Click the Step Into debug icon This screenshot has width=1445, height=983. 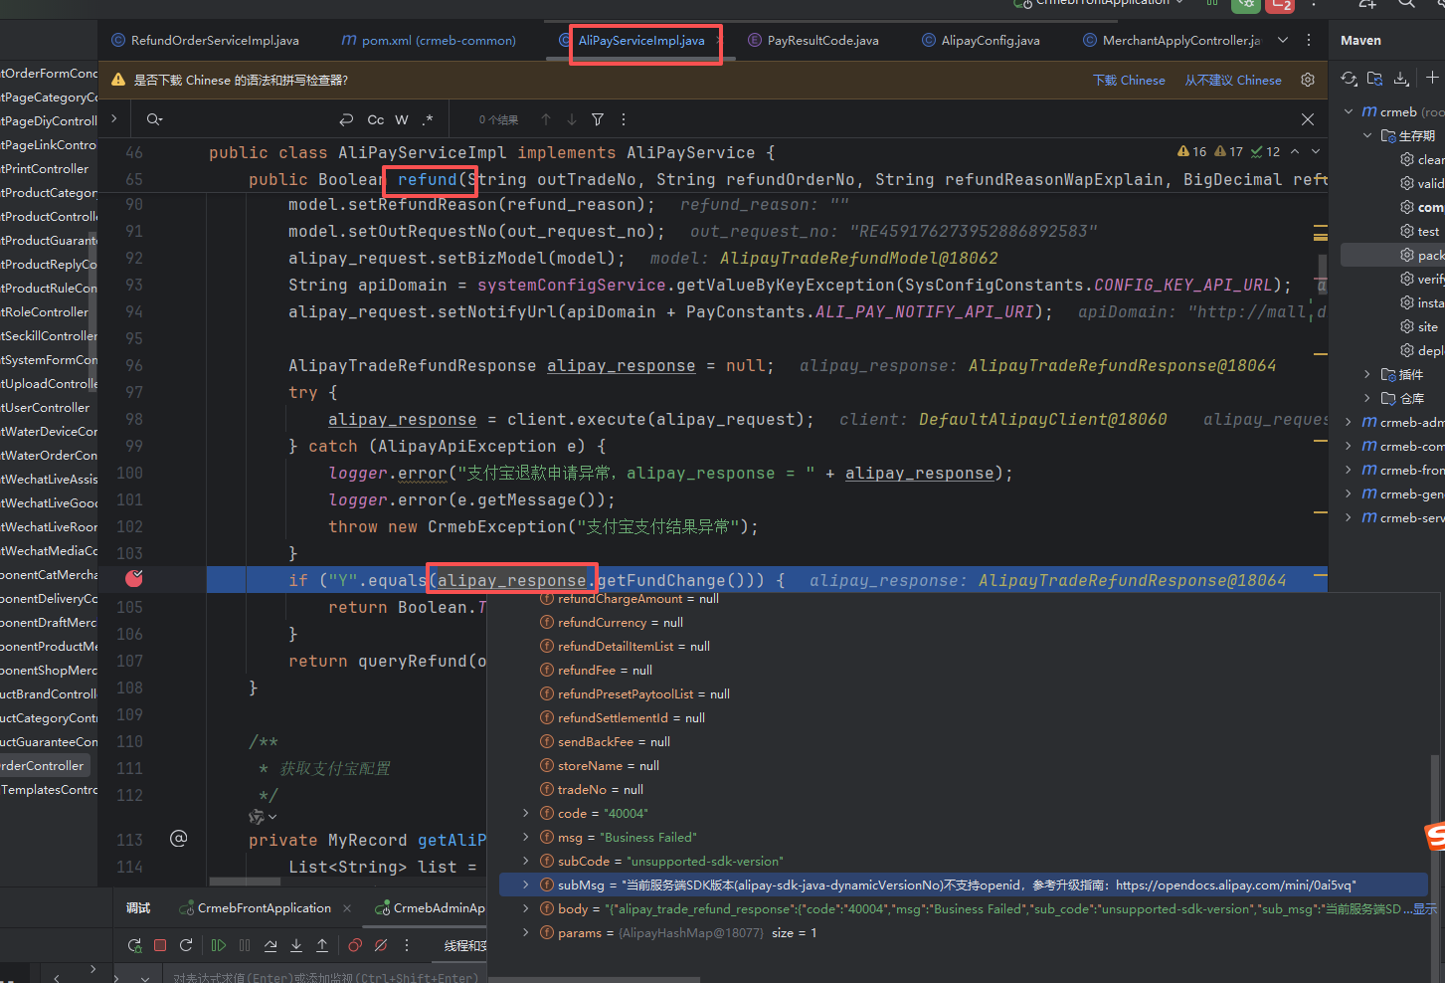point(296,945)
